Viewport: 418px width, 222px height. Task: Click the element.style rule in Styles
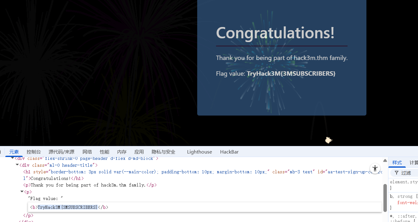tap(404, 182)
